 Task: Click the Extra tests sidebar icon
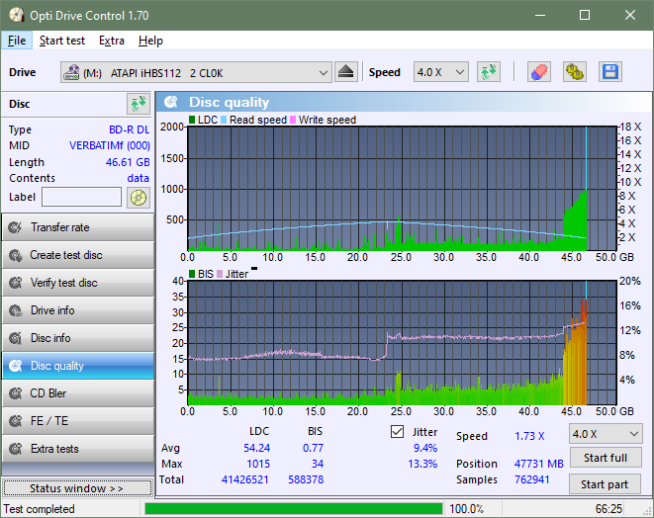16,449
